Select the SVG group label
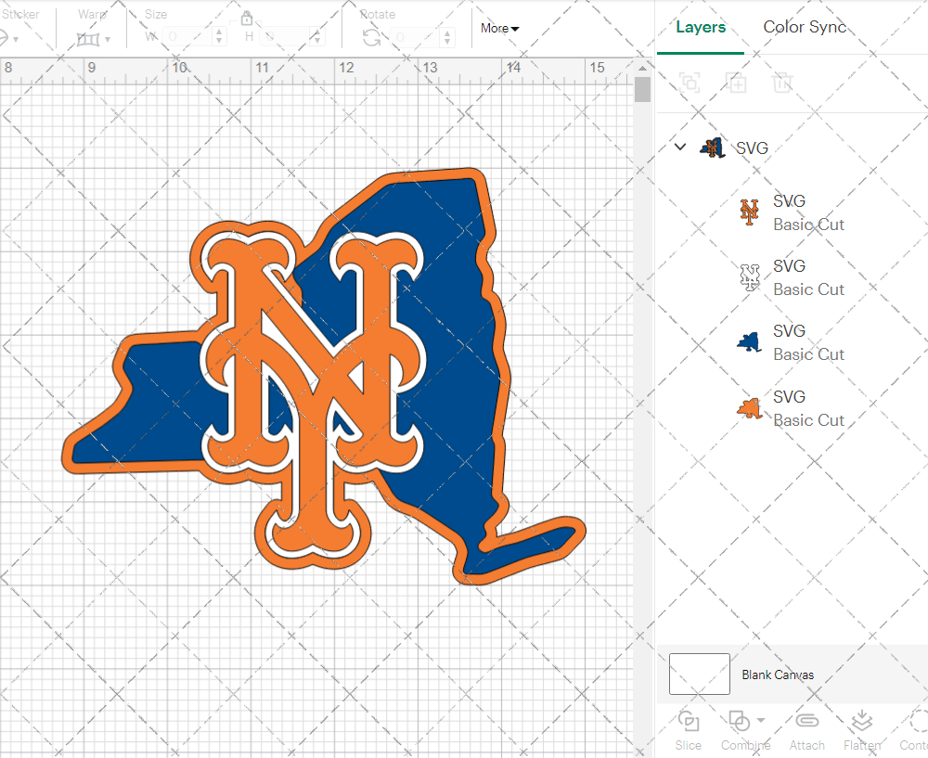The width and height of the screenshot is (928, 758). 752,148
